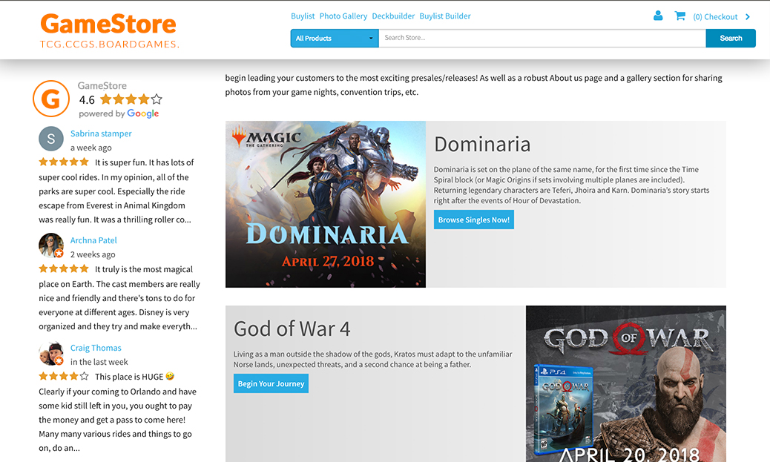Click Craig Thomas's profile photo
The height and width of the screenshot is (462, 770).
pos(51,354)
